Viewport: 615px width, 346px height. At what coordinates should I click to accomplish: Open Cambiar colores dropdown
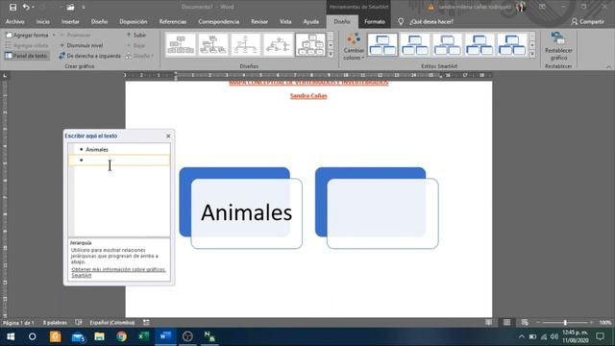pos(354,46)
